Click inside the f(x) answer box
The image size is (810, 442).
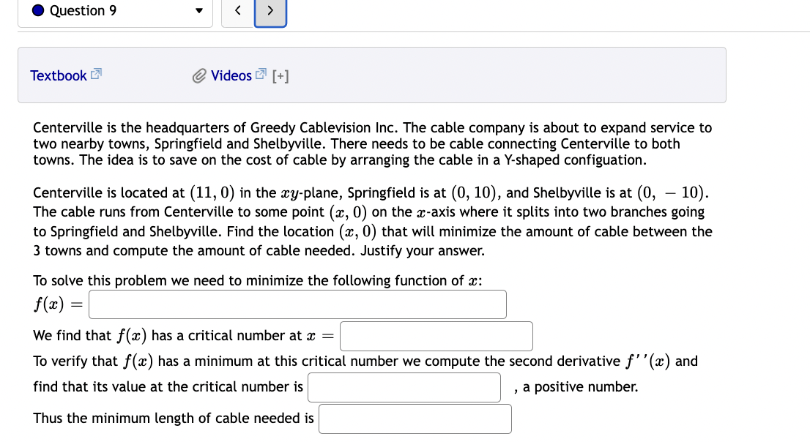click(297, 304)
